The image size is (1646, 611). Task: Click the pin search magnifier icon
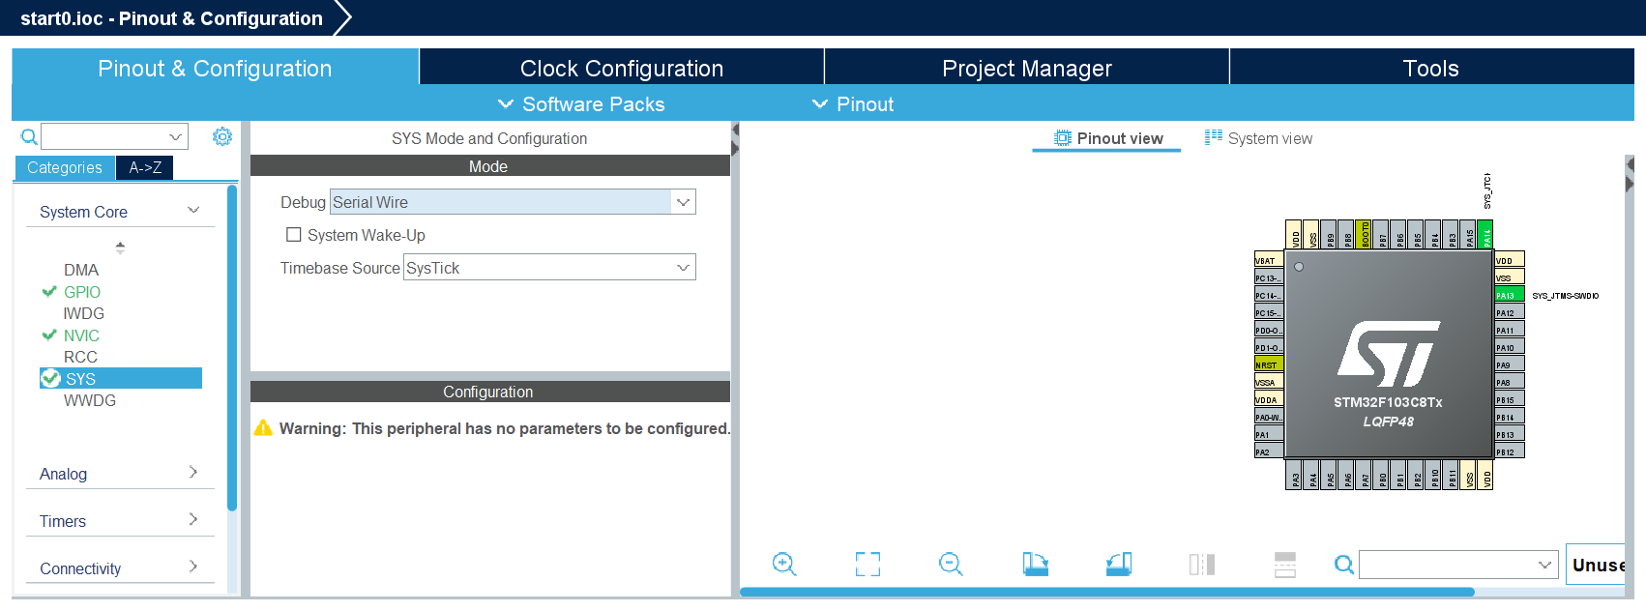coord(1344,565)
